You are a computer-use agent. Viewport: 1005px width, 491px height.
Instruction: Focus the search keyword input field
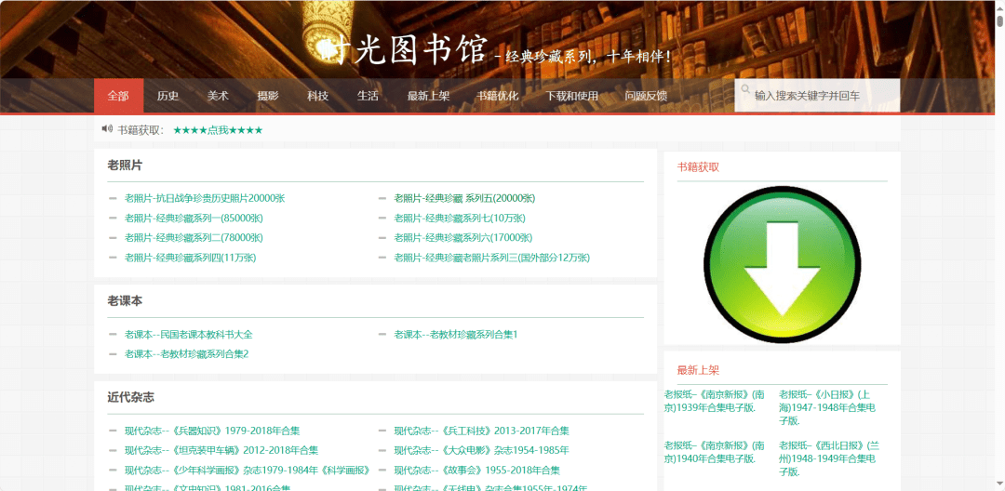[817, 96]
